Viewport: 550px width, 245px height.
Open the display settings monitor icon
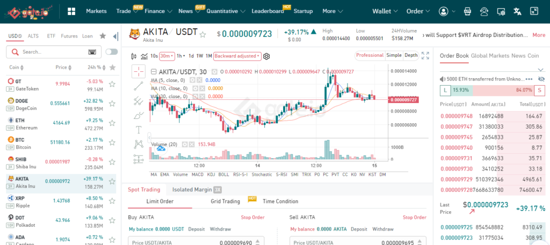(x=501, y=11)
